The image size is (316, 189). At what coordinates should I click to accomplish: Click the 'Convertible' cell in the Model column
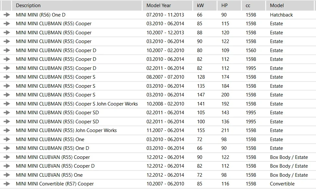click(282, 184)
